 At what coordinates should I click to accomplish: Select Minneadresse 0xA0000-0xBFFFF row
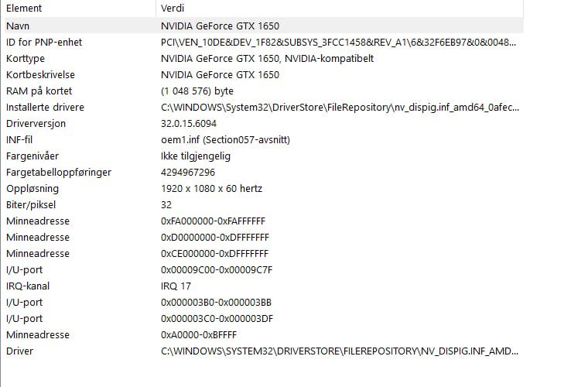coord(37,334)
